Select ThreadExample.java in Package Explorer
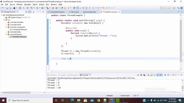Image resolution: width=184 pixels, height=103 pixels. pyautogui.click(x=19, y=37)
